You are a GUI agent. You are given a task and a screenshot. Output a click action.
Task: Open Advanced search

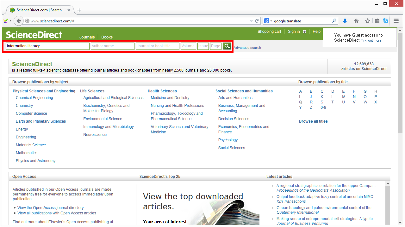click(247, 48)
